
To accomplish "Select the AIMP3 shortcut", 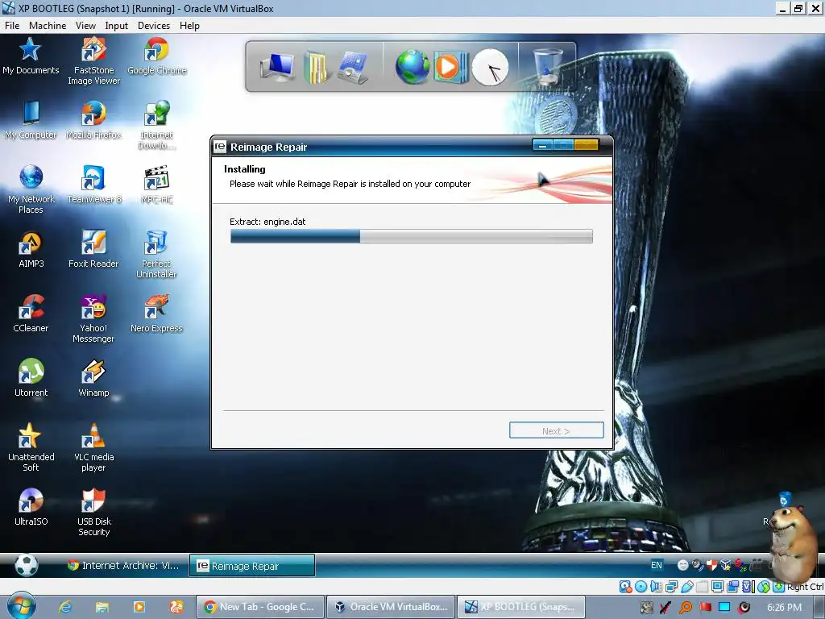I will [31, 250].
